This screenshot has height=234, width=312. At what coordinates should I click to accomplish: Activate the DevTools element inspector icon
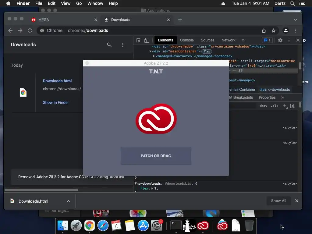[139, 40]
